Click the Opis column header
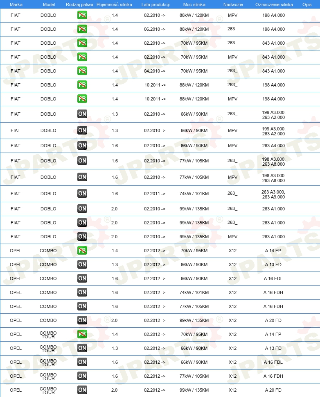Viewport: 320px width, 397px height. coord(307,5)
